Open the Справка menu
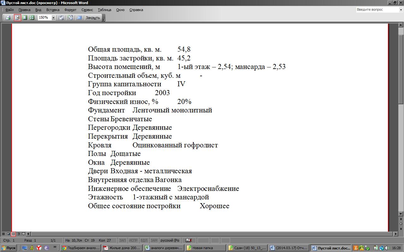 [136, 10]
